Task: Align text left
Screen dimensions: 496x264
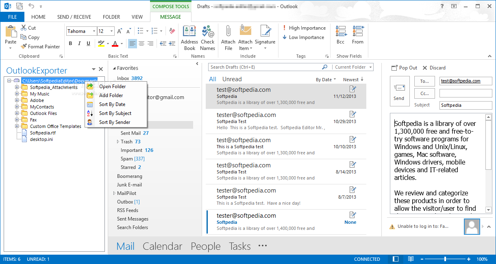Action: tap(133, 43)
